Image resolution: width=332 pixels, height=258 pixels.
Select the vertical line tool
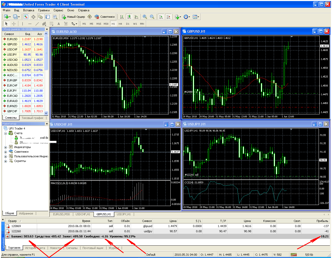pyautogui.click(x=22, y=24)
